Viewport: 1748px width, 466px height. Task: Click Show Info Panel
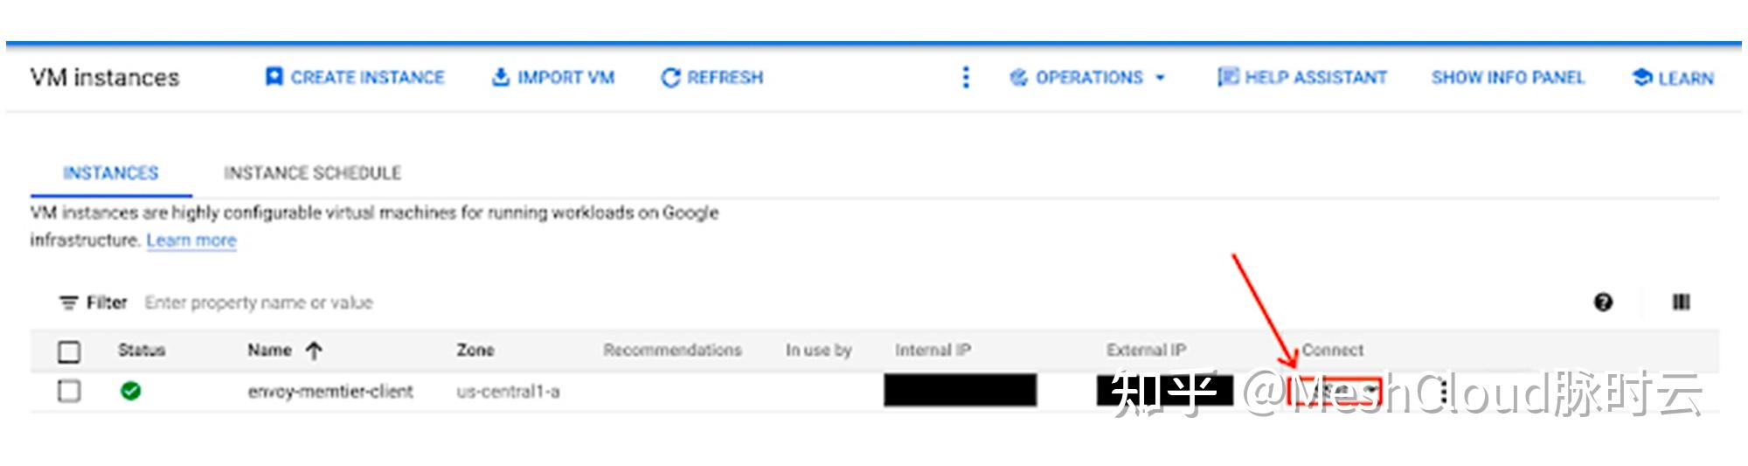coord(1508,78)
